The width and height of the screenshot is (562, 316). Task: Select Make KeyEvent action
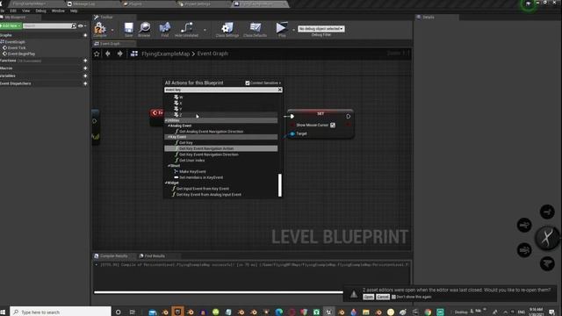pos(192,172)
